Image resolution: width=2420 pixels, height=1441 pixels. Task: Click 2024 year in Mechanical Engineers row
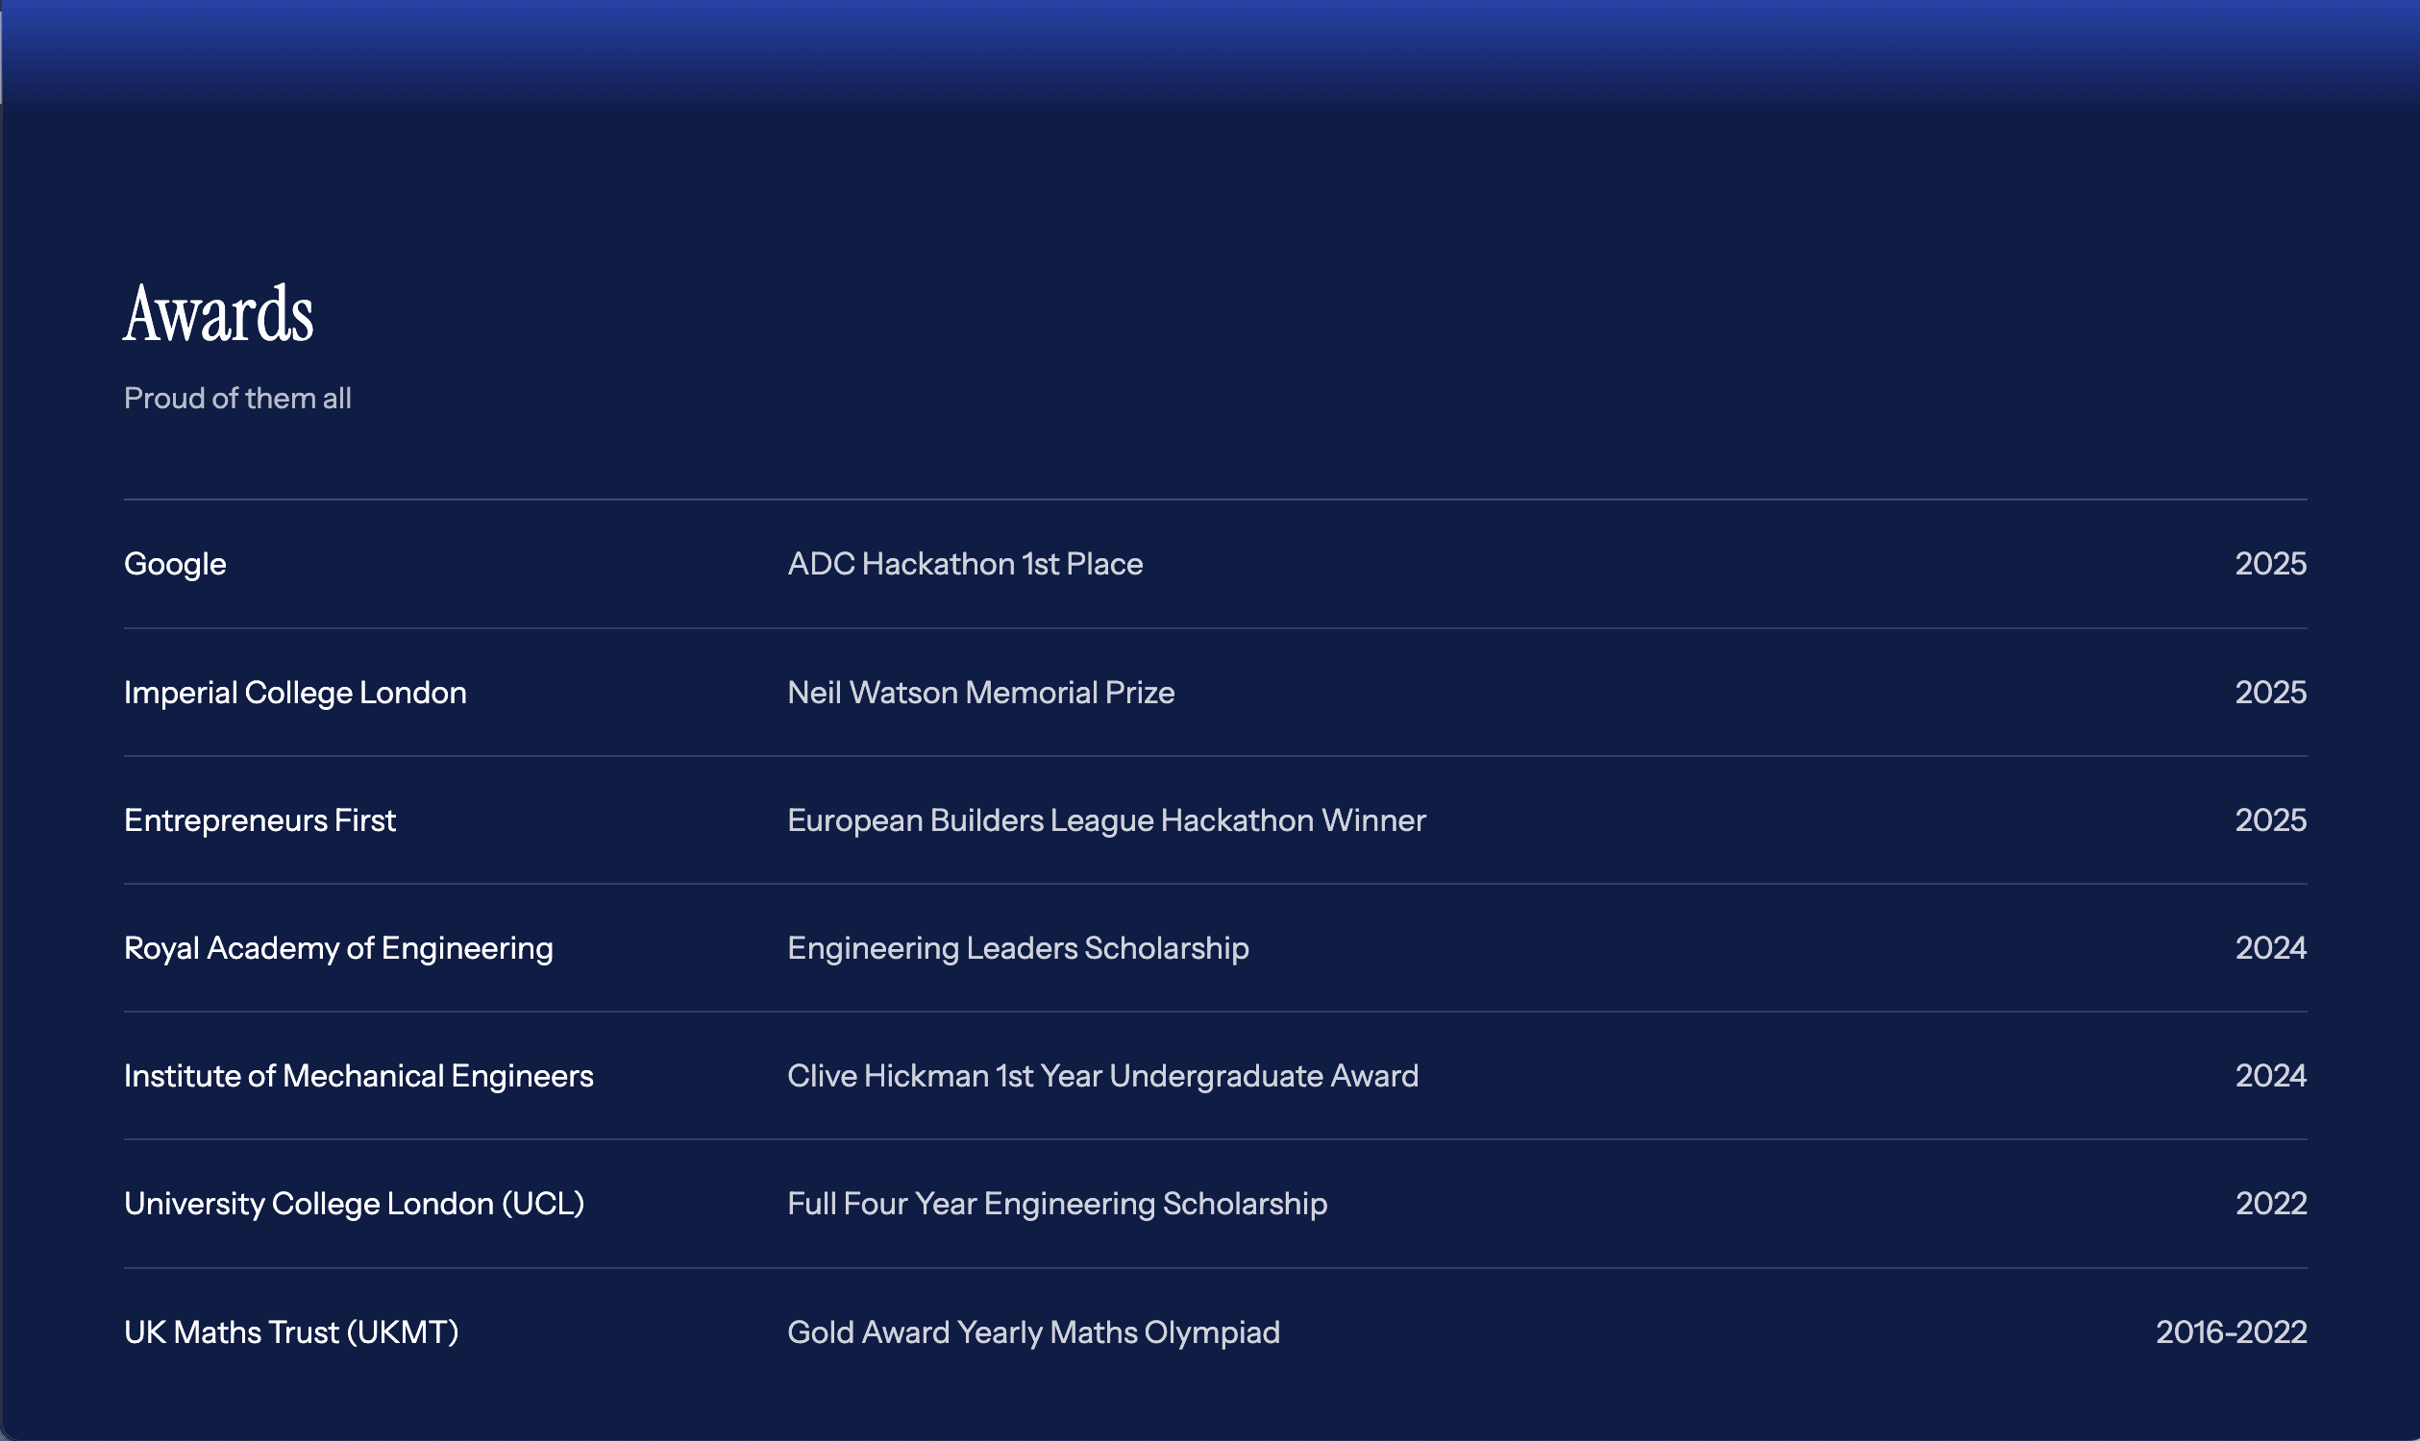tap(2270, 1076)
